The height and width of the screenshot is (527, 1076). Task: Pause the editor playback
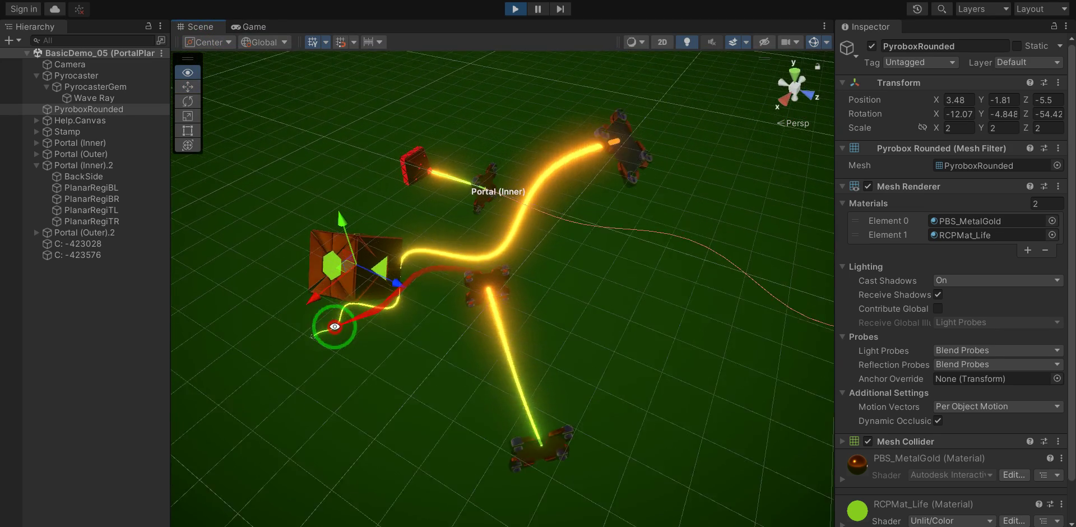coord(537,9)
